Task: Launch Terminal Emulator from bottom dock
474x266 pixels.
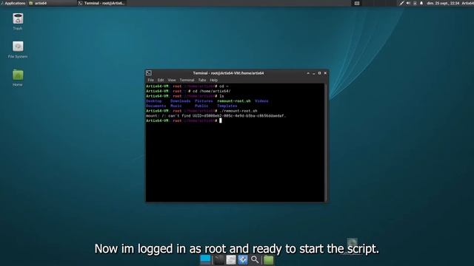Action: (x=219, y=259)
